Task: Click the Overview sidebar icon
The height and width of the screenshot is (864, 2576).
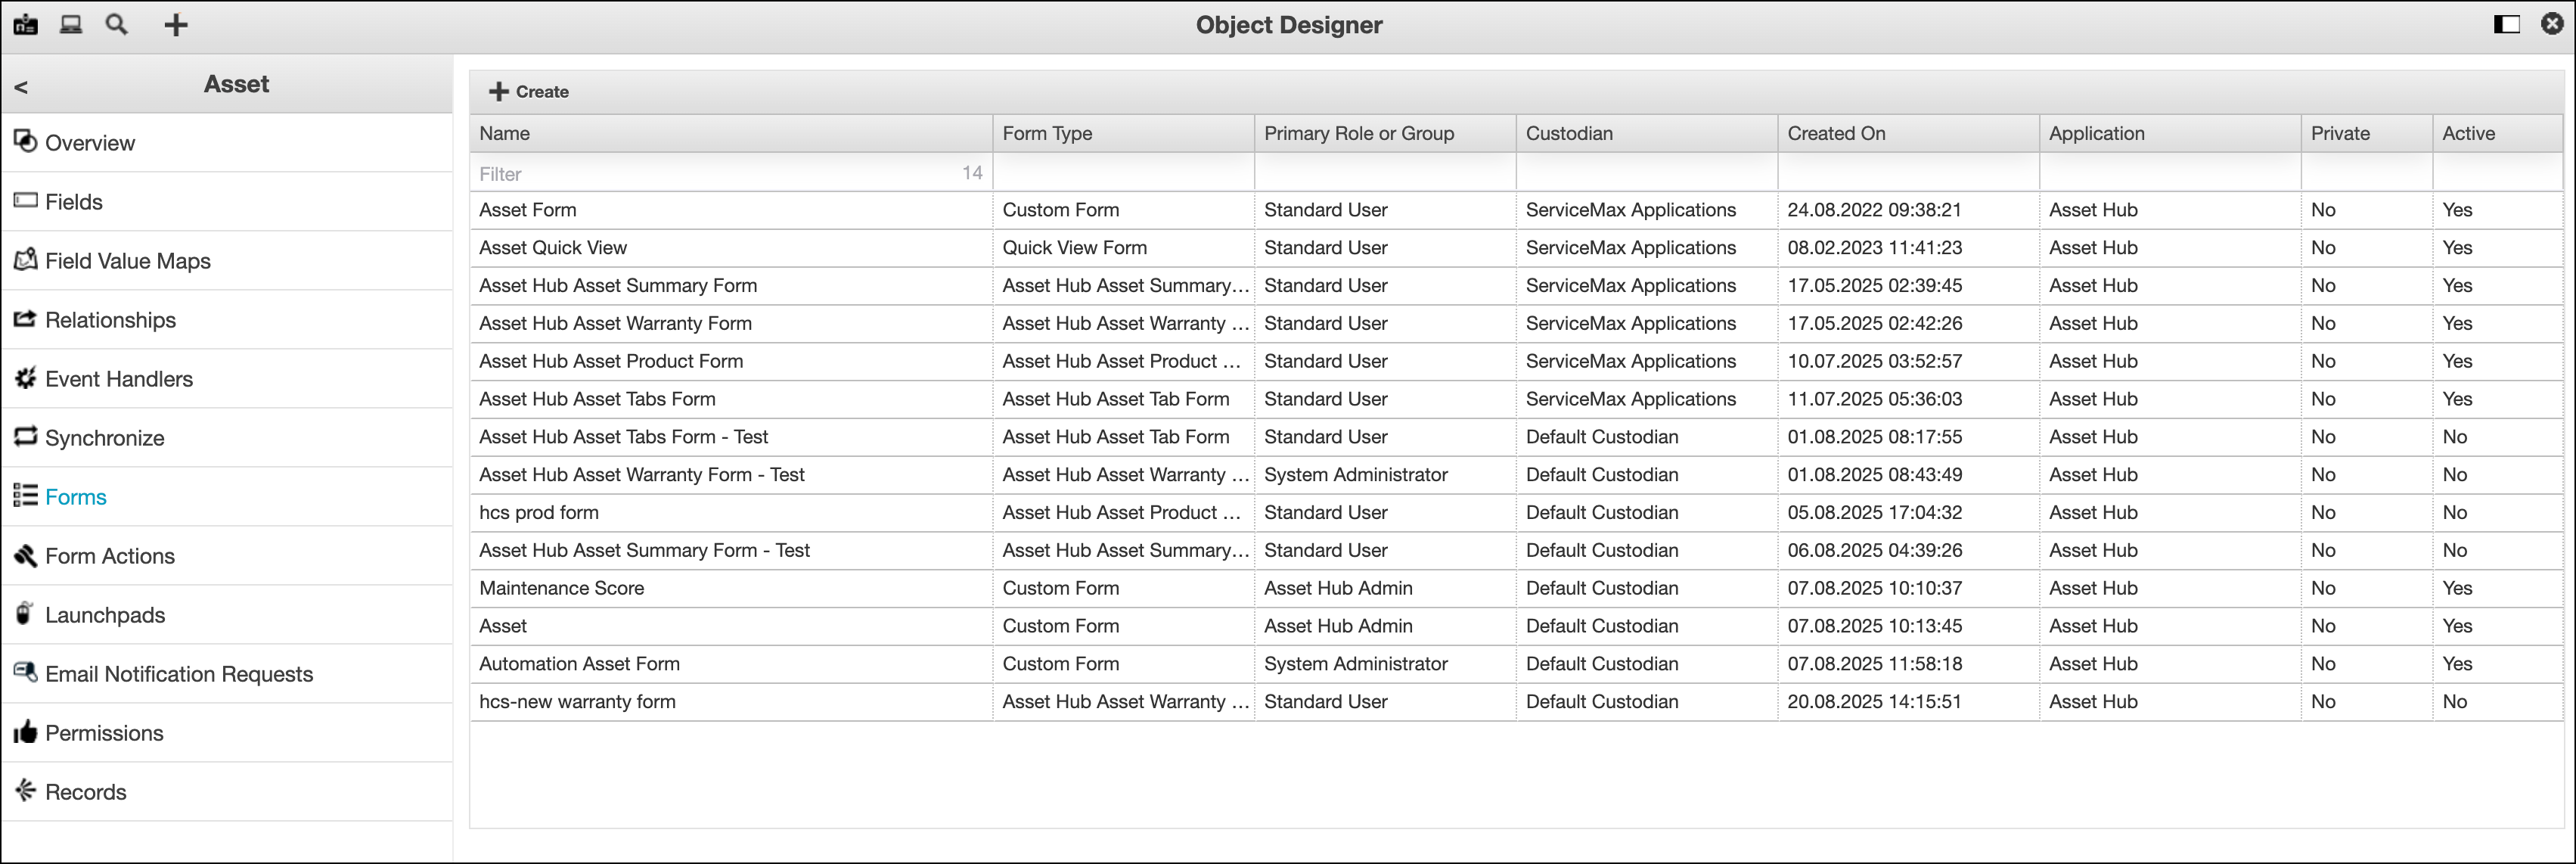Action: point(25,141)
